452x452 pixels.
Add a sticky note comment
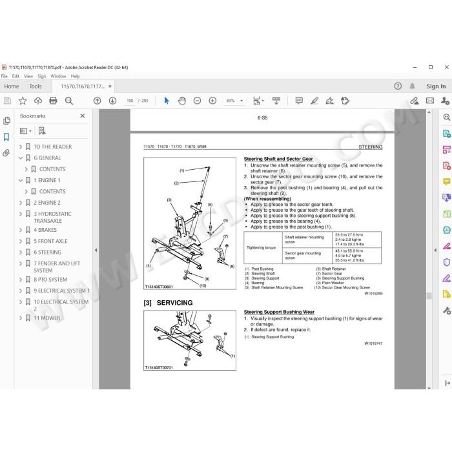point(299,101)
